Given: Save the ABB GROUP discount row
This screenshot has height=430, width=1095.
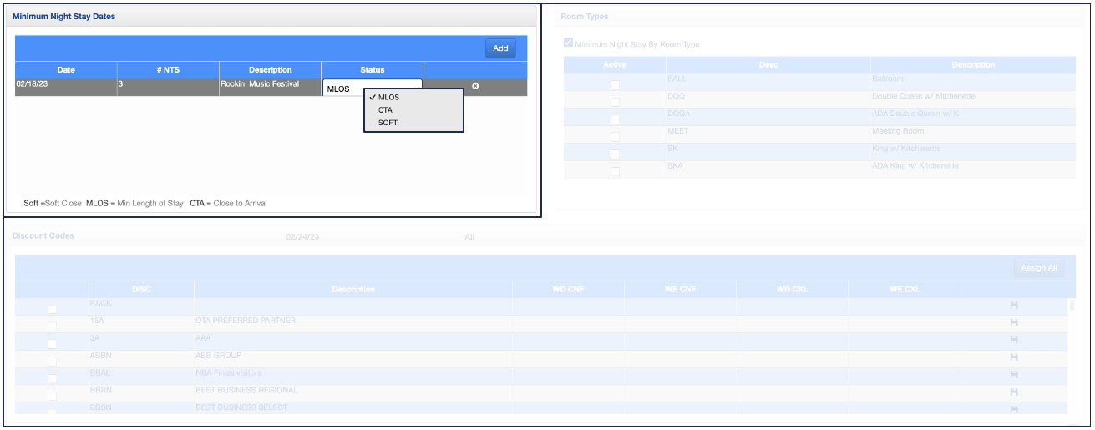Looking at the screenshot, I should (x=1014, y=357).
